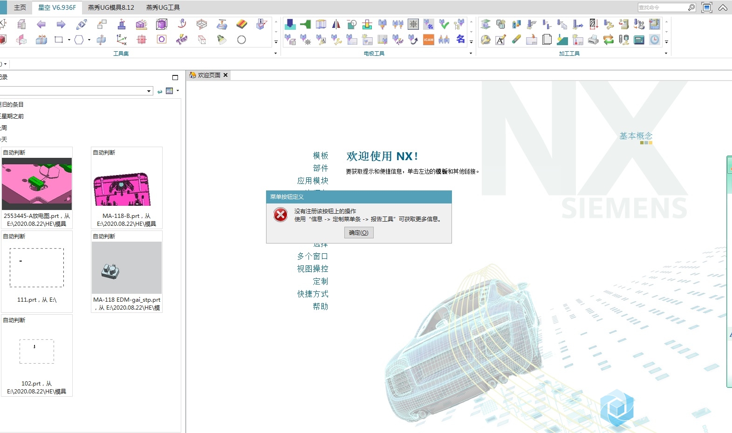Maximize the history panel using square button
Image resolution: width=732 pixels, height=433 pixels.
click(175, 77)
